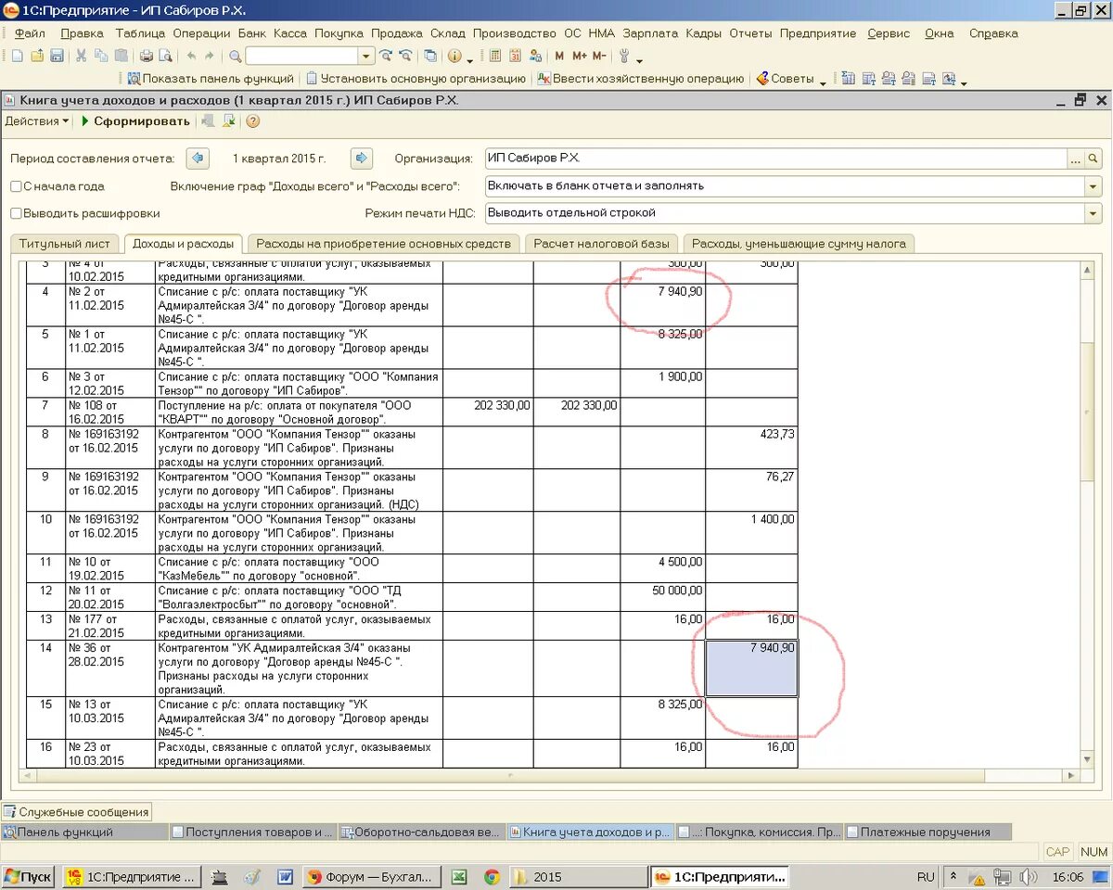This screenshot has width=1113, height=890.
Task: Click the Find magnifier icon
Action: 235,56
